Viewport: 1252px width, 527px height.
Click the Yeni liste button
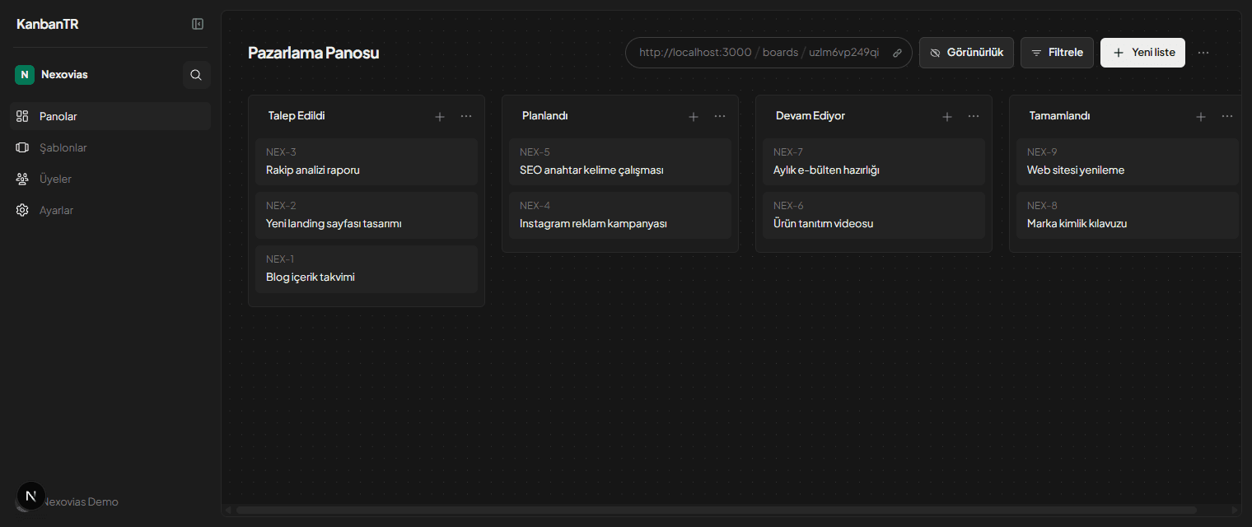pyautogui.click(x=1142, y=53)
